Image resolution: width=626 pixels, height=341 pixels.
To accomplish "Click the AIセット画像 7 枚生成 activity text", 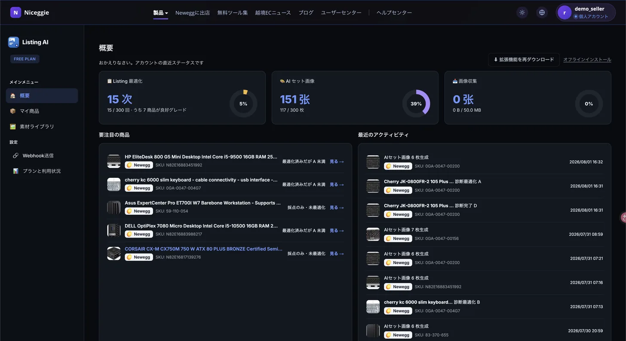I will click(x=406, y=230).
